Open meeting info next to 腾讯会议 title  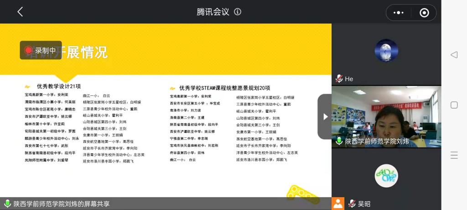point(238,12)
